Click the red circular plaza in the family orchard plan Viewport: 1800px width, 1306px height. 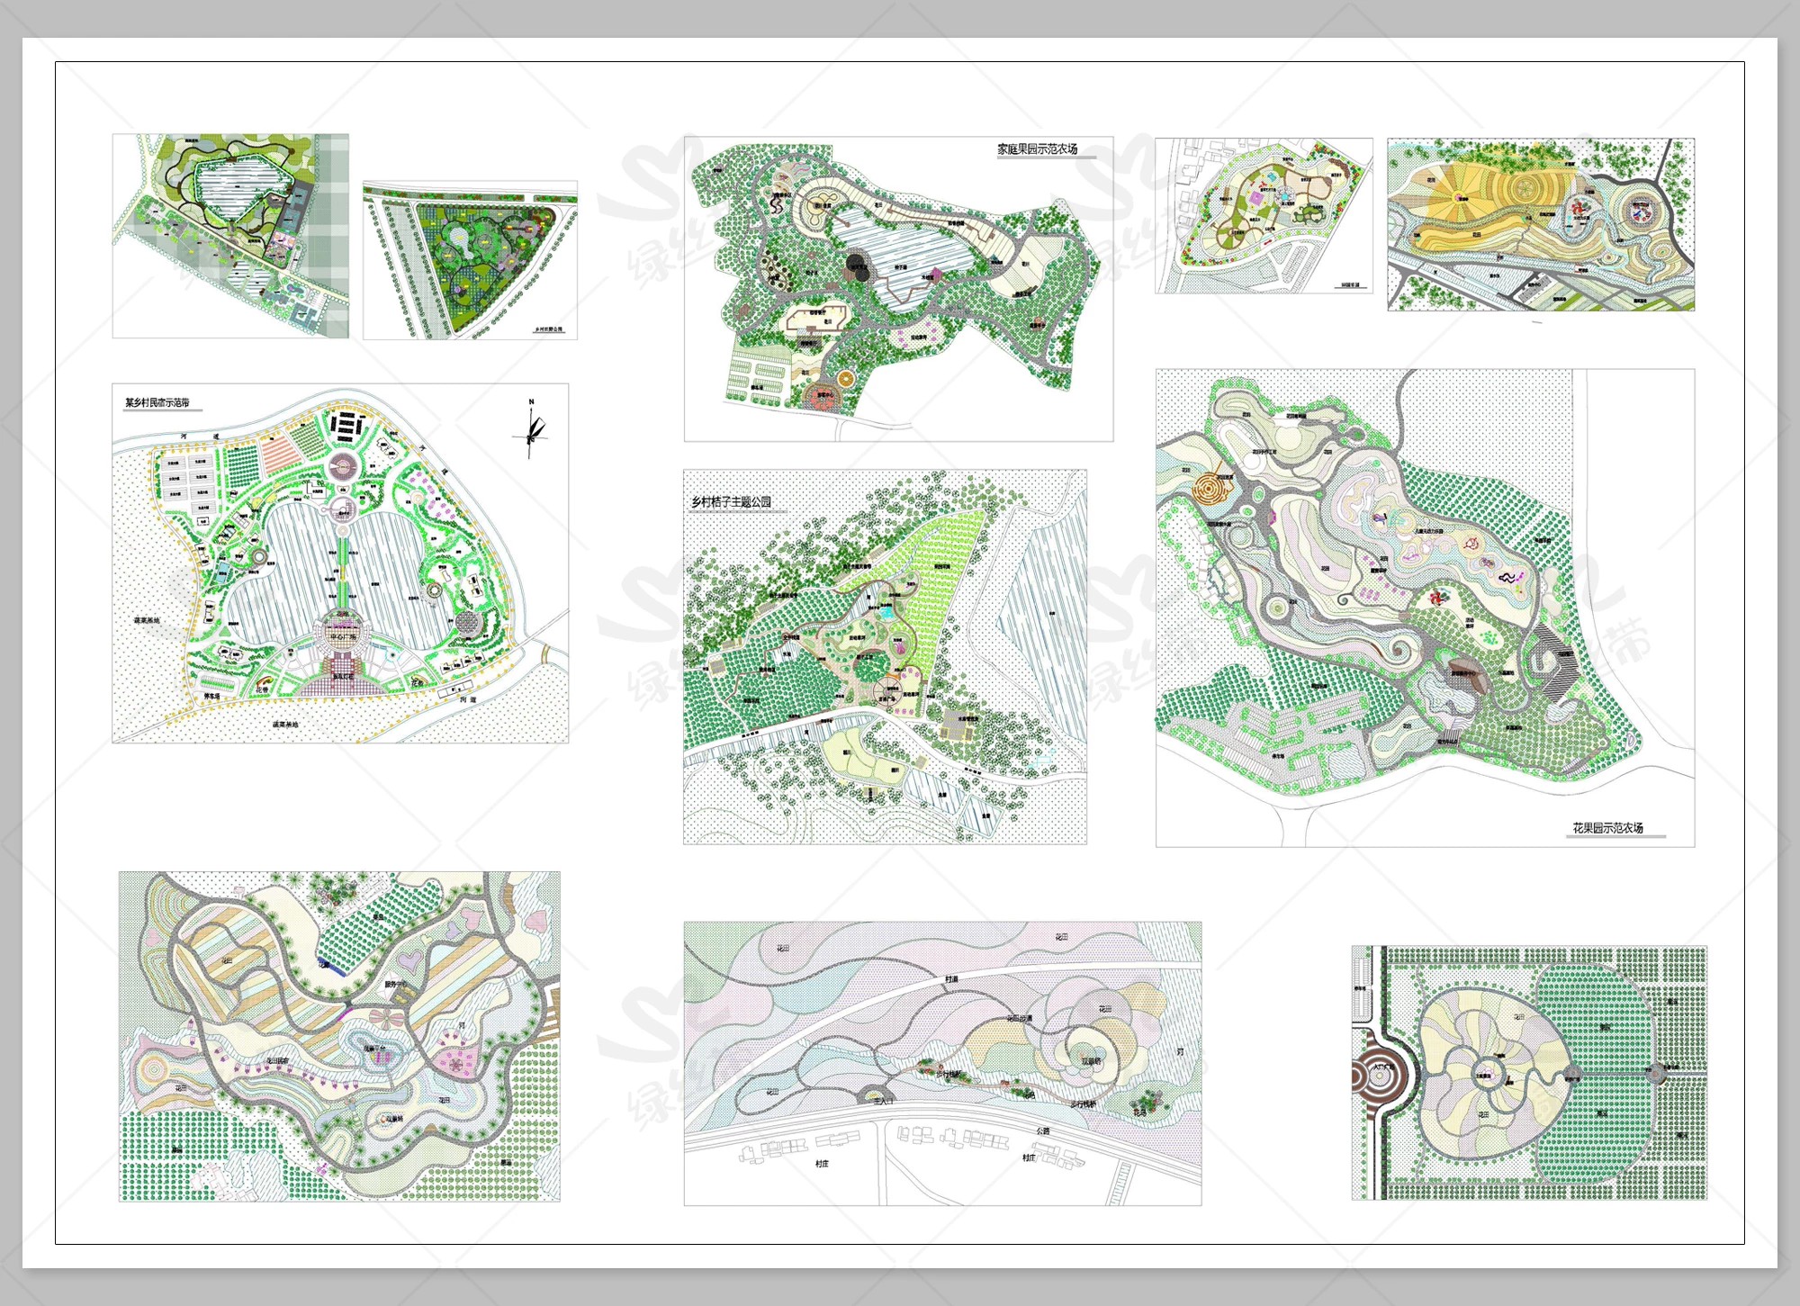pyautogui.click(x=822, y=396)
